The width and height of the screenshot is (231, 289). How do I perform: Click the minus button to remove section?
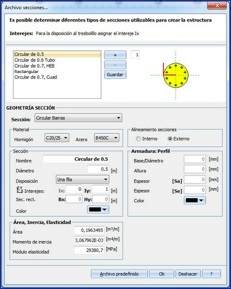pyautogui.click(x=115, y=65)
